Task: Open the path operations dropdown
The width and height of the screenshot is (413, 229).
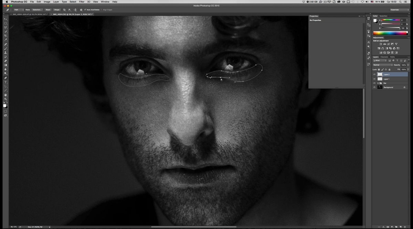Action: coord(64,10)
